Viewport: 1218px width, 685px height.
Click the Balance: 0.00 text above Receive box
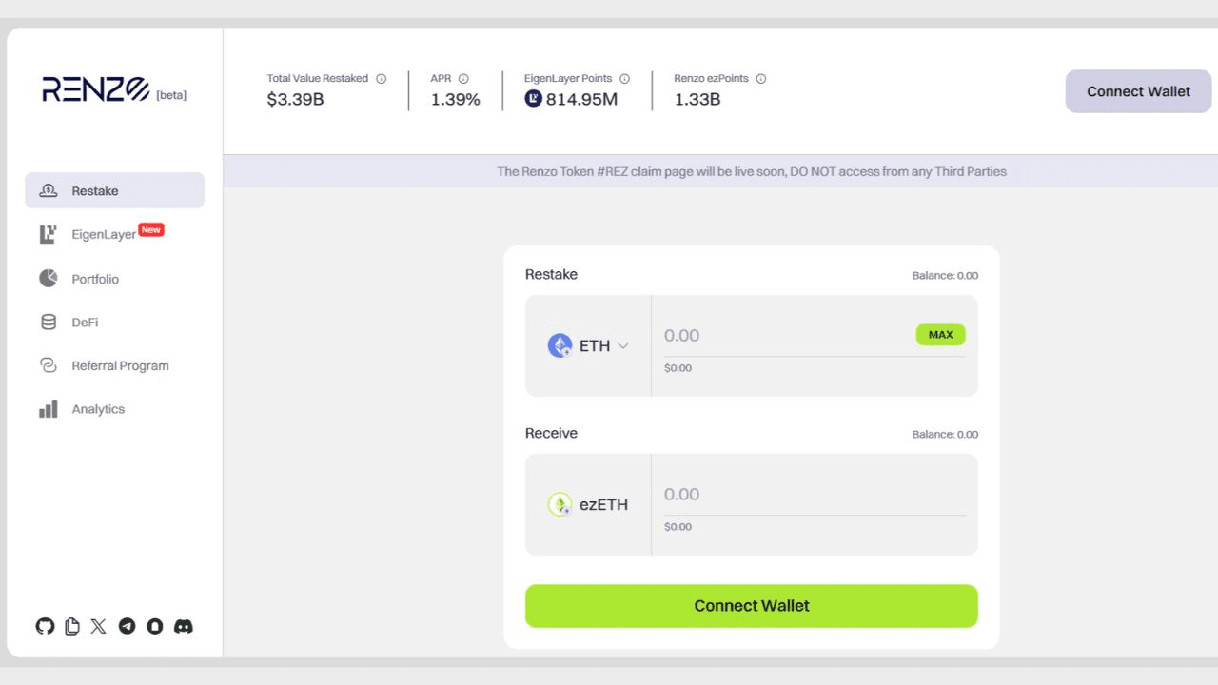pos(945,434)
